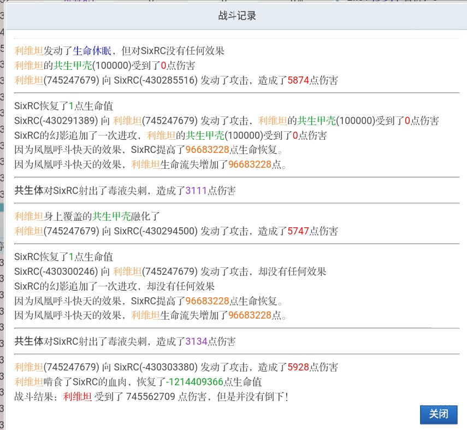Viewport: 467px width, 430px height.
Task: Click the SixRC(-430300246) attack line
Action: [170, 272]
